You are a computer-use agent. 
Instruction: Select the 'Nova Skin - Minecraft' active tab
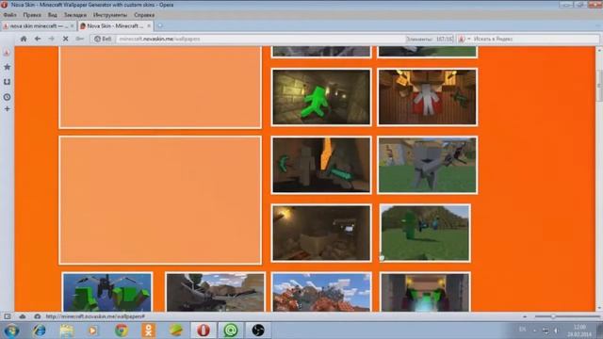point(115,25)
